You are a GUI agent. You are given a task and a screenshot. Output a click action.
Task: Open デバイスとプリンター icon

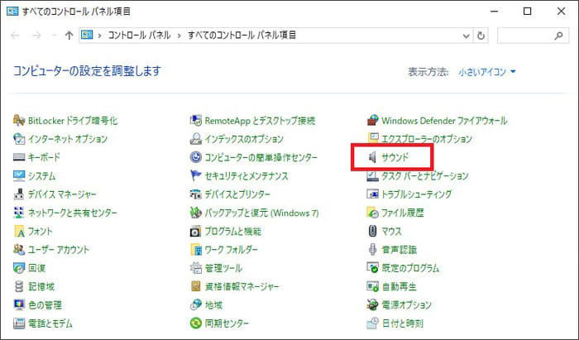pos(196,194)
